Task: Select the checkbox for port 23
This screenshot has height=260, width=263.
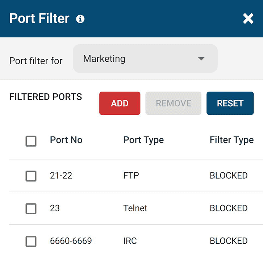Action: [x=31, y=209]
